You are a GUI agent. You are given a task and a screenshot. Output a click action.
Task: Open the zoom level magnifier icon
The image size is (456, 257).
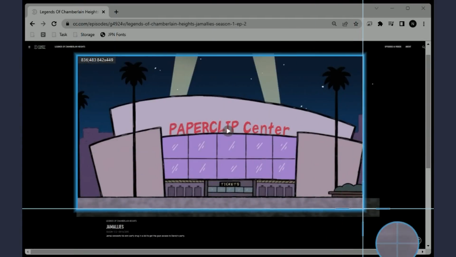(x=334, y=24)
